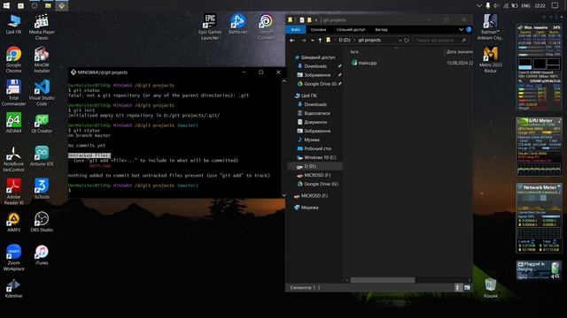Select Total Commander desktop icon

(13, 93)
